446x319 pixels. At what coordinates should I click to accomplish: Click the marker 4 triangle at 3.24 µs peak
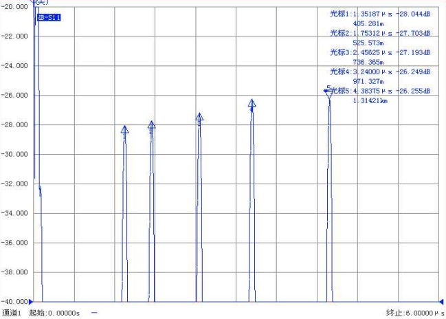252,104
